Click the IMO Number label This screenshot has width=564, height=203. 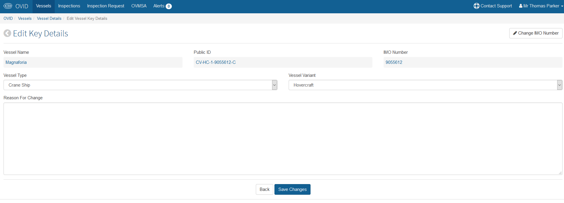[396, 52]
